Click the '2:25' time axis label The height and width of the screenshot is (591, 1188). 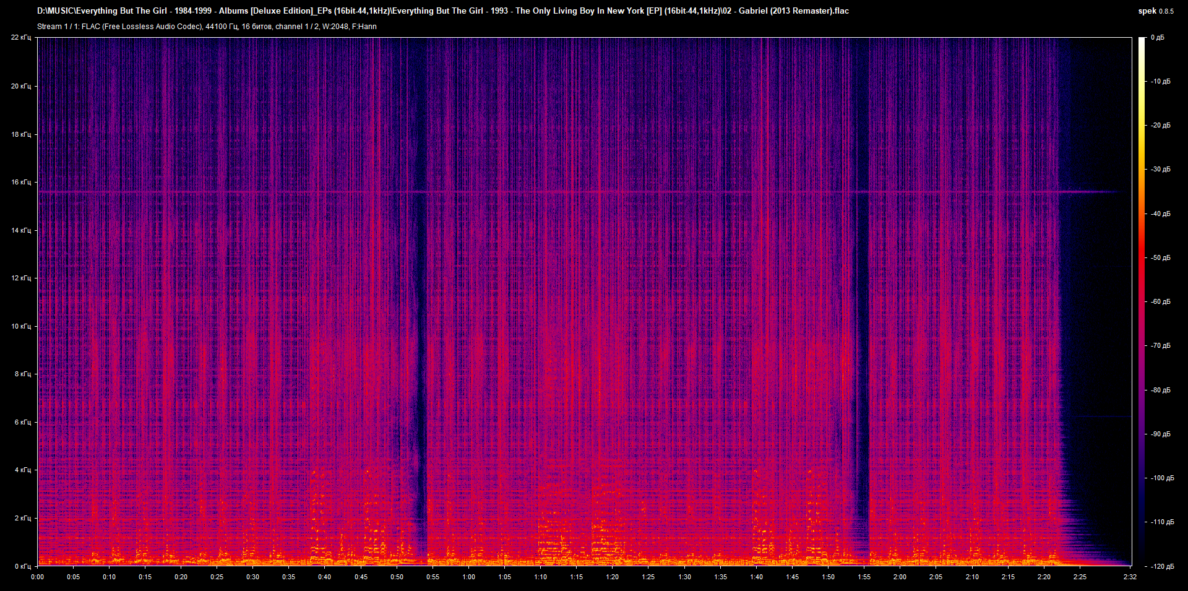point(1080,577)
